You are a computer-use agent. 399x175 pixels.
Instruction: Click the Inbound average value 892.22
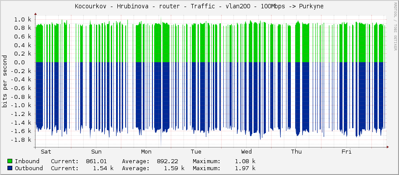coord(167,161)
